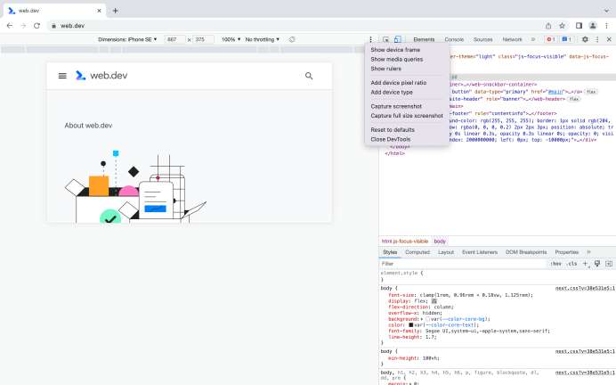Switch to the Elements tab
This screenshot has height=385, width=616.
[x=424, y=39]
